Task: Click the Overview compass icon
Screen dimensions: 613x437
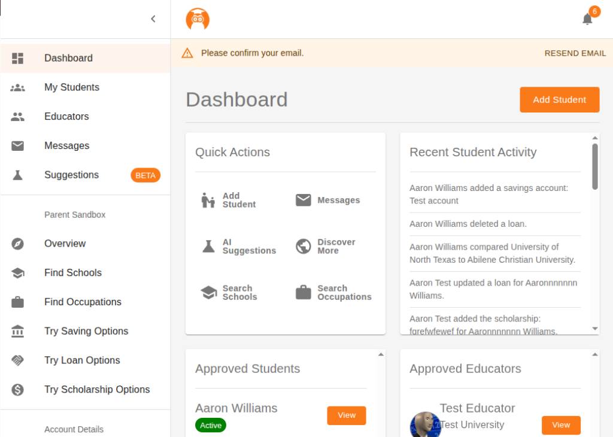Action: [18, 244]
